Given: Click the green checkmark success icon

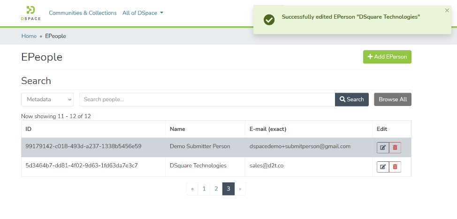Looking at the screenshot, I should click(x=269, y=20).
